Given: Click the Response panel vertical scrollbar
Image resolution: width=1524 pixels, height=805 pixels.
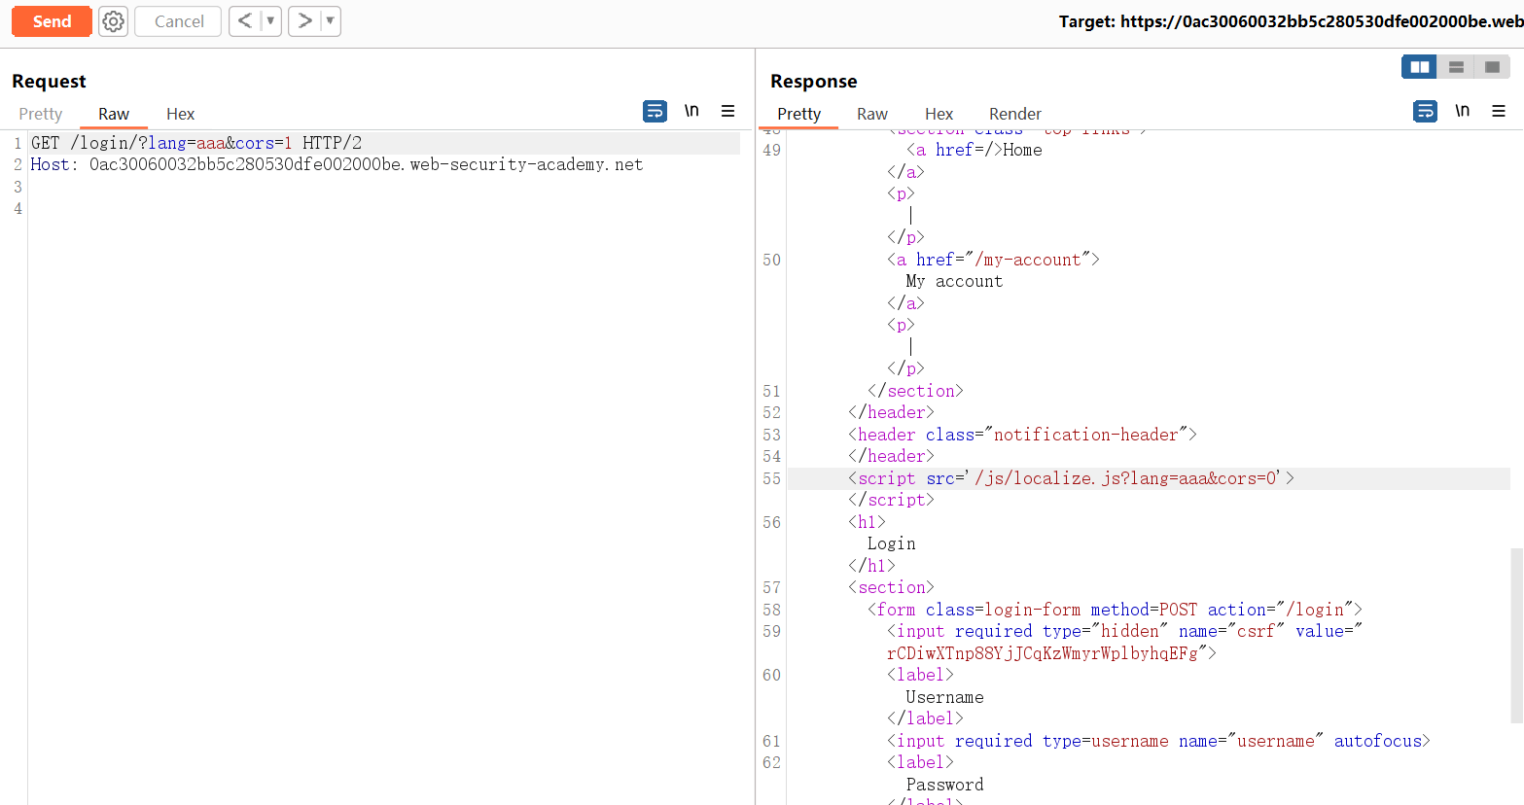Looking at the screenshot, I should coord(1516,636).
